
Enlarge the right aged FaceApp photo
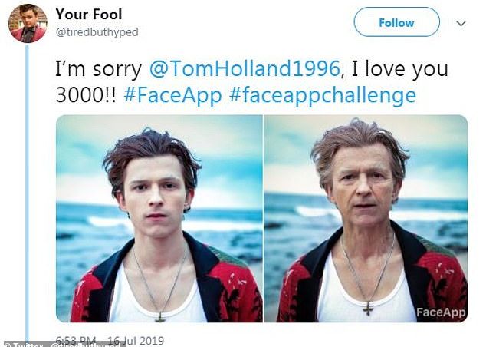(x=366, y=218)
